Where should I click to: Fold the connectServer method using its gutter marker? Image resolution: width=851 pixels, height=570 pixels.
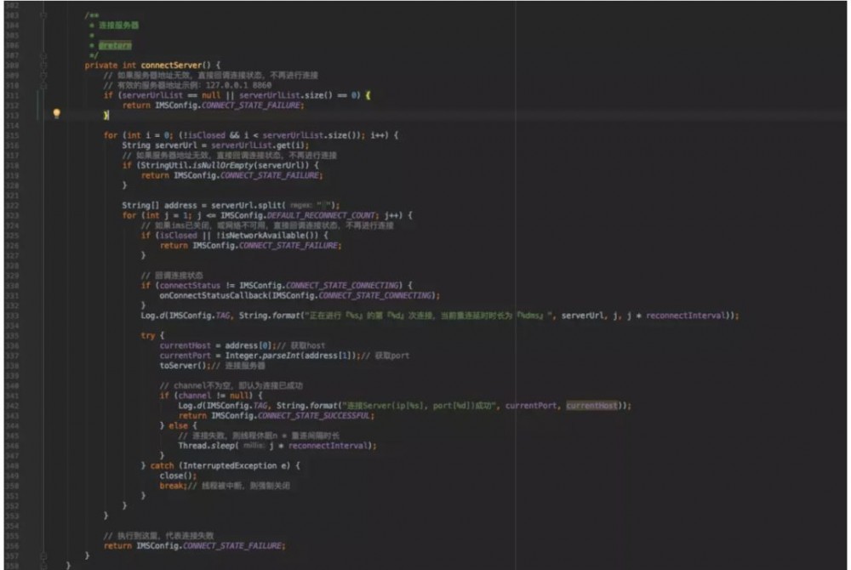coord(43,65)
